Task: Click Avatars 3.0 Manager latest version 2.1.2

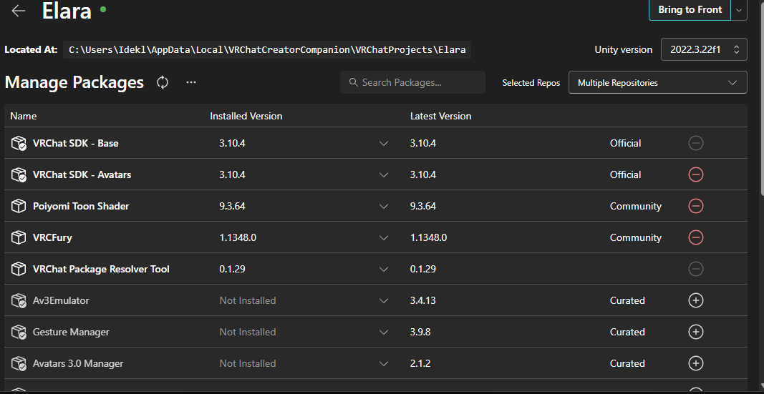Action: coord(420,363)
